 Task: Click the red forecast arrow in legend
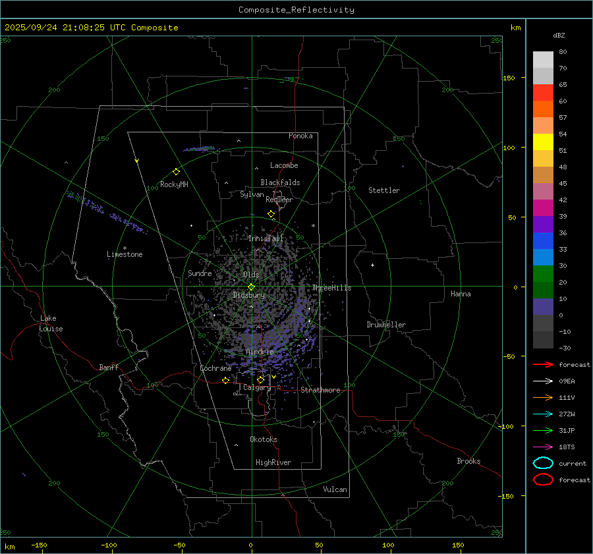point(542,364)
